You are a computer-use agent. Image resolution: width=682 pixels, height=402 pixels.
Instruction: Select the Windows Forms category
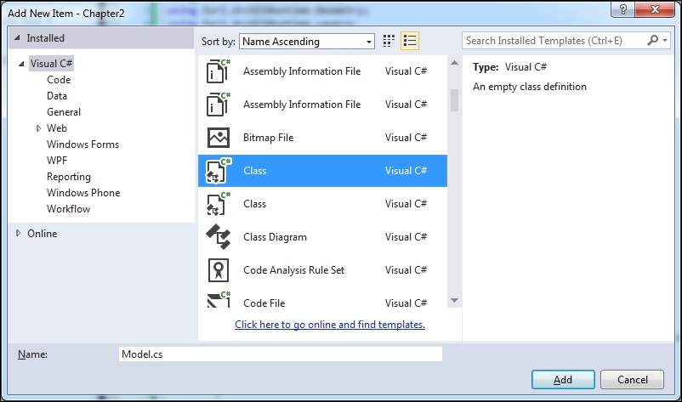point(83,144)
